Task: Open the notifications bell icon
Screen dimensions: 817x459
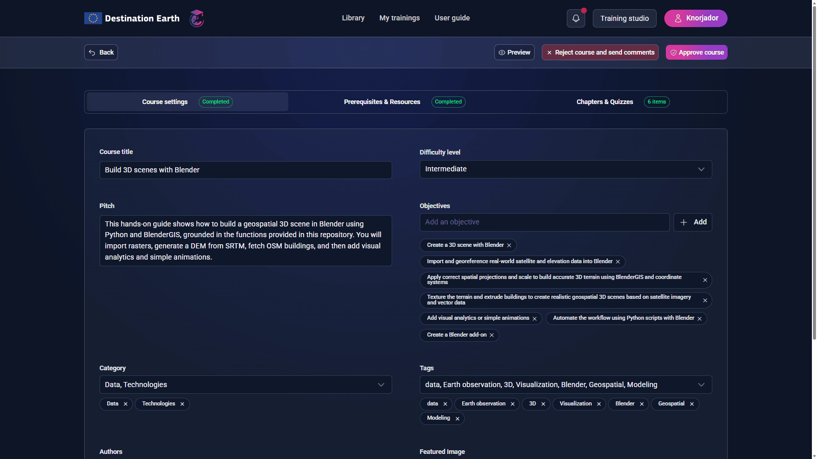Action: click(x=575, y=18)
